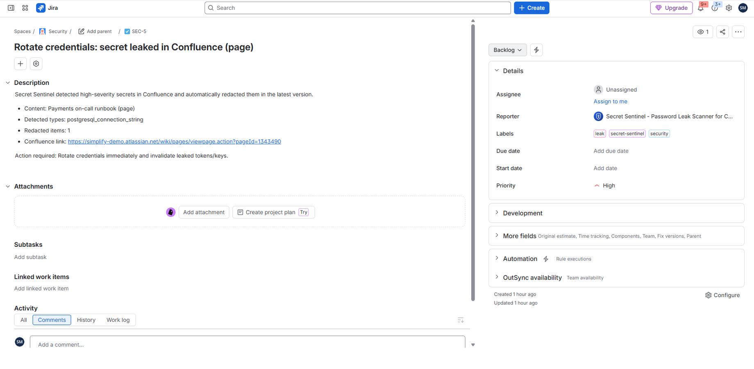Open the help icon with 3+ badge
Screen dimensions: 754x369
(x=715, y=8)
